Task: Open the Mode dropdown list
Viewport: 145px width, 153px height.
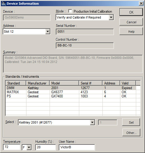Action: 111,17
